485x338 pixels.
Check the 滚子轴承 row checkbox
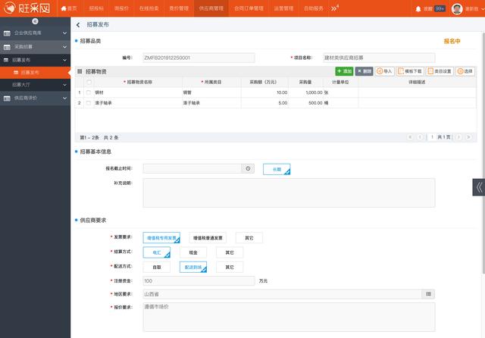coord(89,103)
